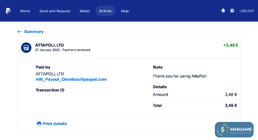Click the Details heading

(x=160, y=87)
